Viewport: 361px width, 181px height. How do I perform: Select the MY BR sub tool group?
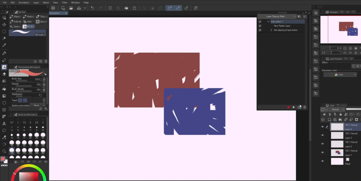tap(29, 27)
